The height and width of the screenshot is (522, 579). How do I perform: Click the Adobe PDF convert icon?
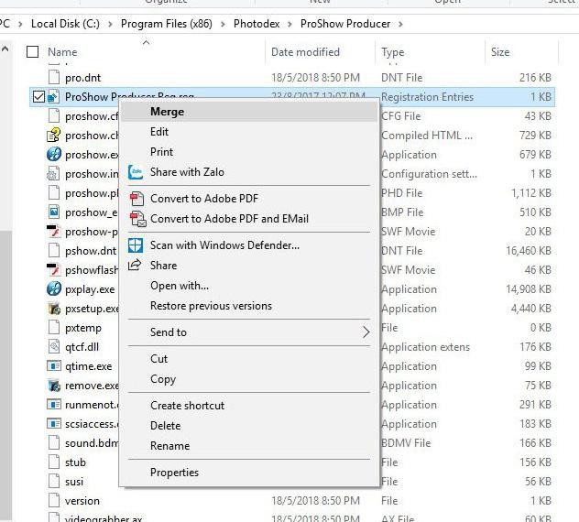pyautogui.click(x=136, y=199)
